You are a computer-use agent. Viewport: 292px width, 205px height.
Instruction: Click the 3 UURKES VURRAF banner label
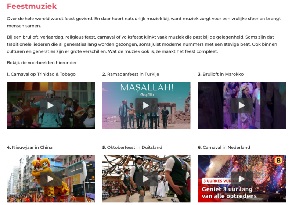(x=220, y=181)
